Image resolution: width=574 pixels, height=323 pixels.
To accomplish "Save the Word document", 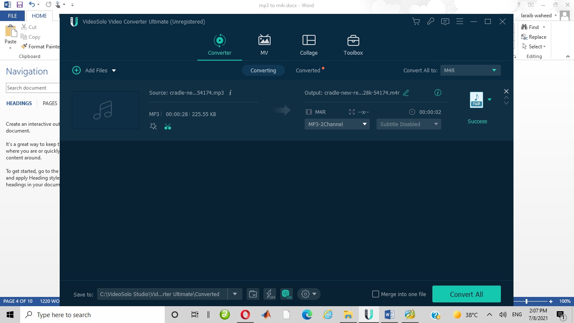I will coord(19,5).
